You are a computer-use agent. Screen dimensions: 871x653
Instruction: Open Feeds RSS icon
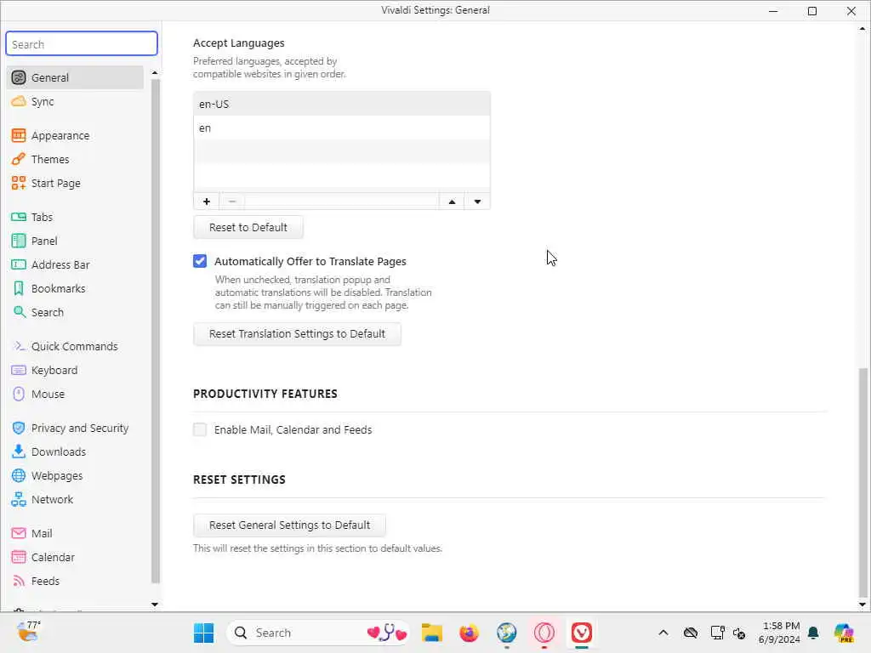click(x=19, y=582)
